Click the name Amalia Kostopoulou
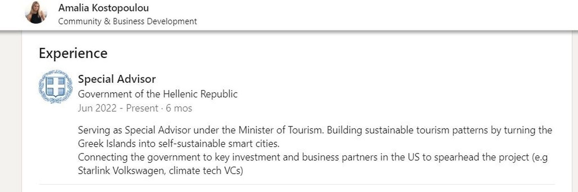This screenshot has height=192, width=578. click(103, 8)
